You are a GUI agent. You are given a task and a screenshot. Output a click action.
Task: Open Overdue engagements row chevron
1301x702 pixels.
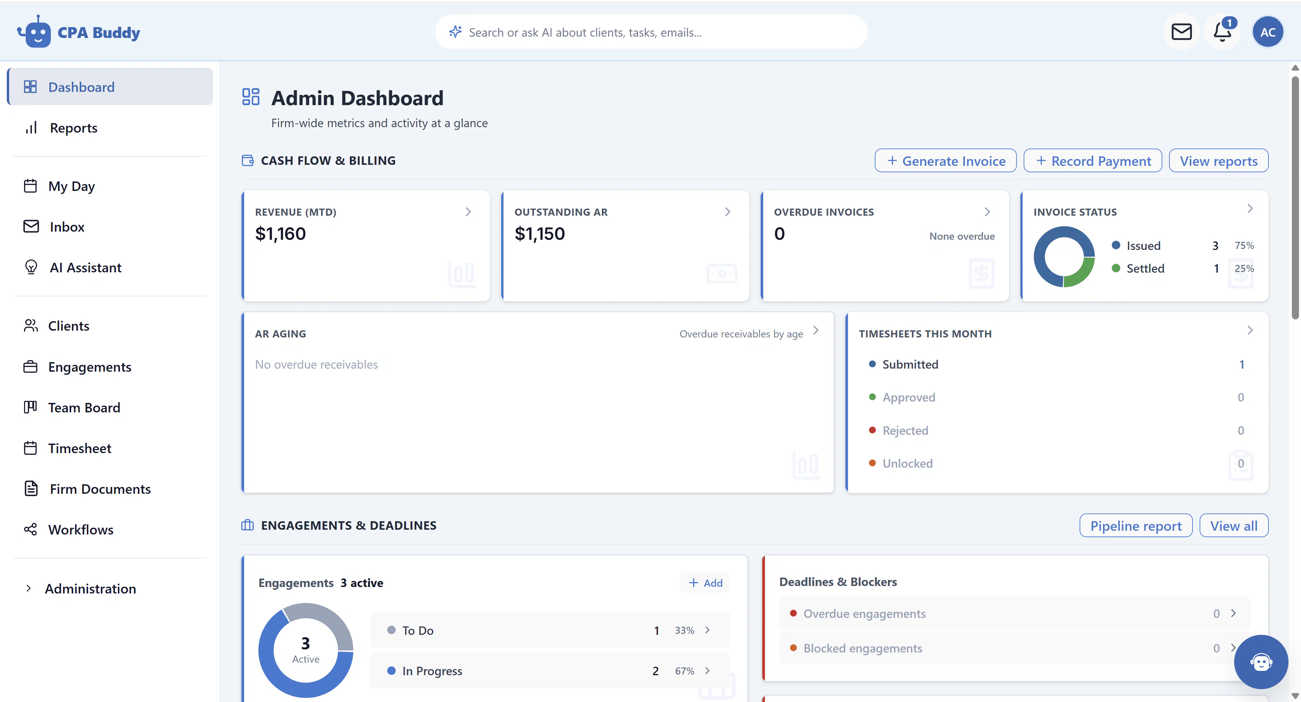pyautogui.click(x=1233, y=613)
